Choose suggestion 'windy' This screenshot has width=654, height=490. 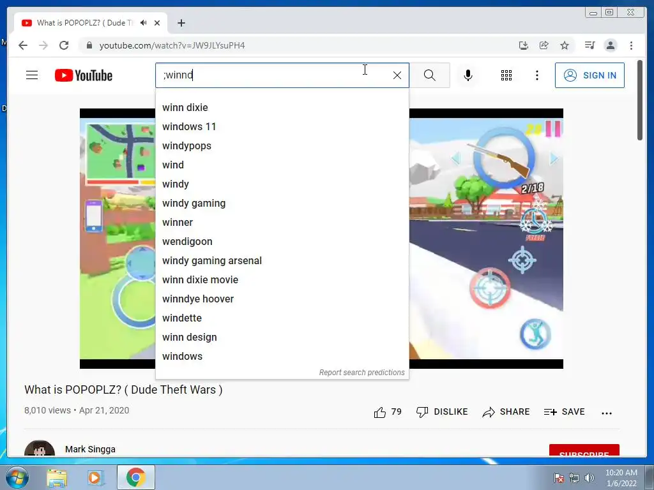282,184
